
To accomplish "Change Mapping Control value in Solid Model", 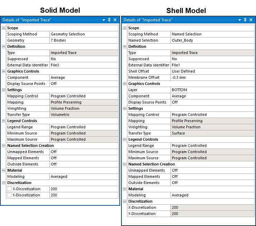I will tap(84, 96).
